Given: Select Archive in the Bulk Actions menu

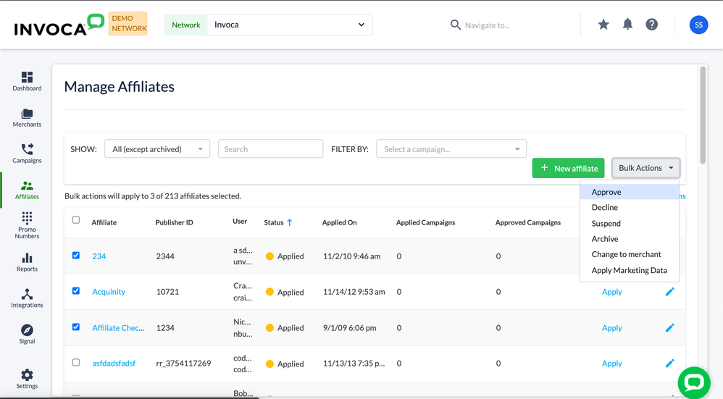Looking at the screenshot, I should [x=605, y=239].
